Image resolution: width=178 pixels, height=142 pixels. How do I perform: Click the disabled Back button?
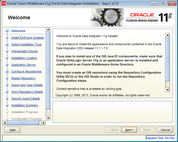click(113, 130)
